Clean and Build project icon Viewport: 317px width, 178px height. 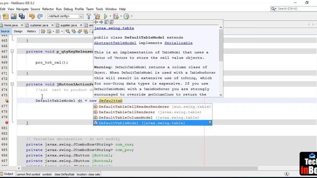[x=97, y=16]
